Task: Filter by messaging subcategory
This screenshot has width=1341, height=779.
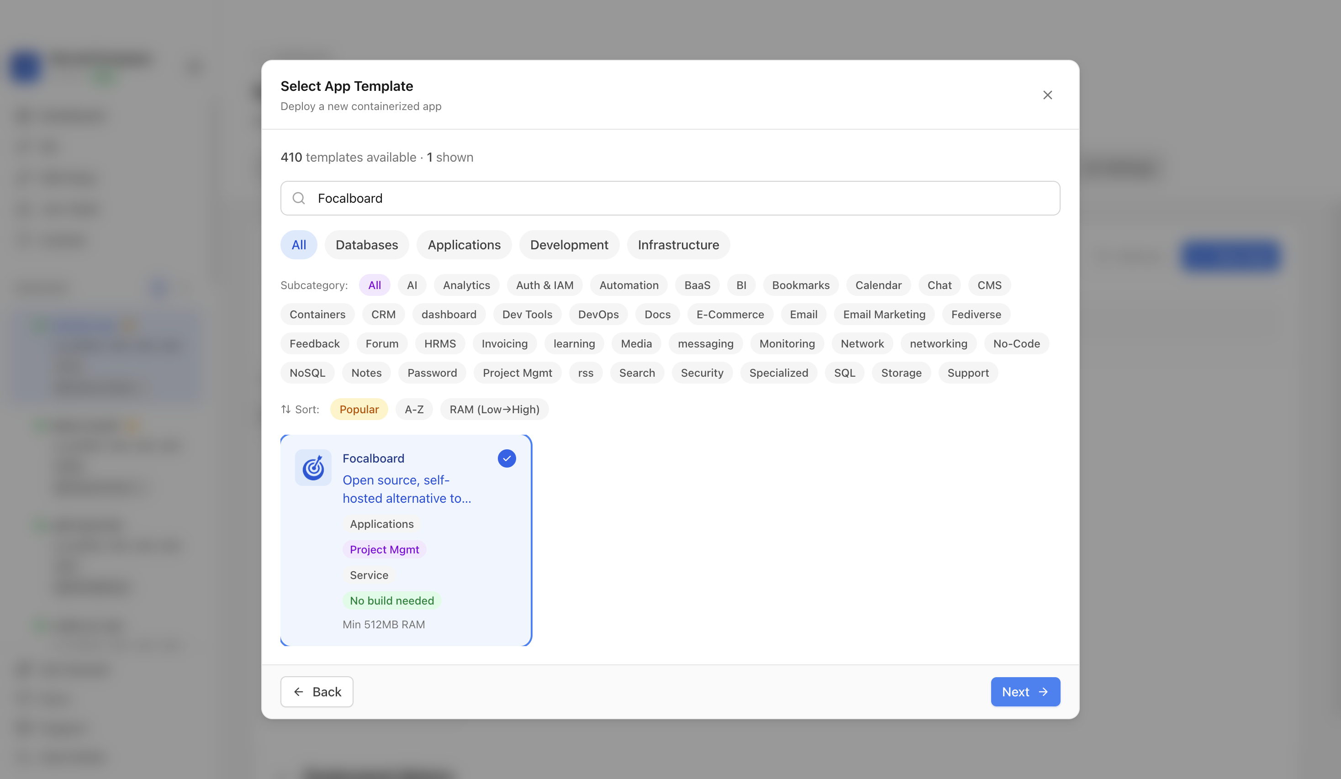Action: (705, 344)
